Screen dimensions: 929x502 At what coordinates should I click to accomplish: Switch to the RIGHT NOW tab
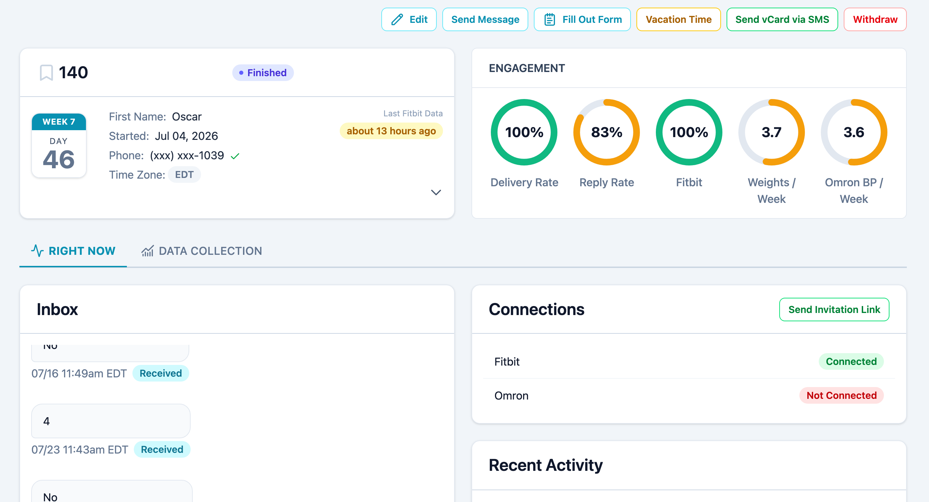click(x=73, y=251)
